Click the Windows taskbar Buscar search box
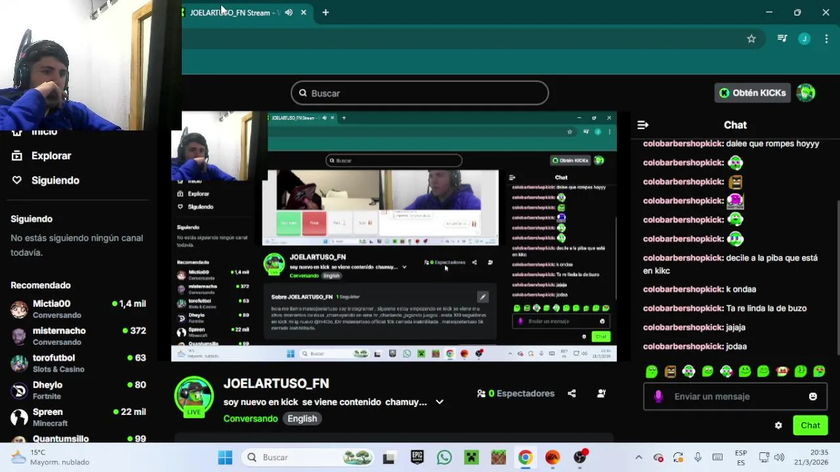This screenshot has width=840, height=472. (x=307, y=458)
